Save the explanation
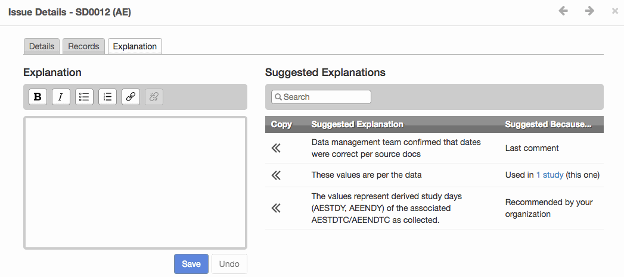Viewport: 624px width, 277px height. pos(191,264)
